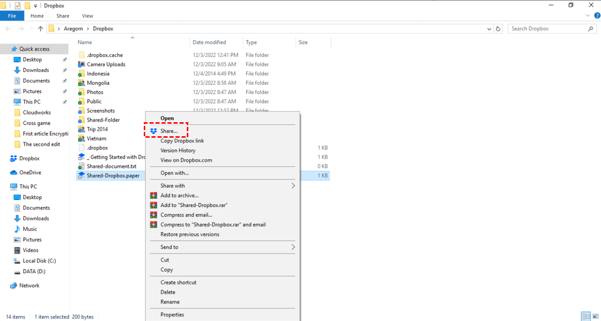Viewport: 601px width, 321px height.
Task: Select Local Disk (C:) drive
Action: point(39,260)
